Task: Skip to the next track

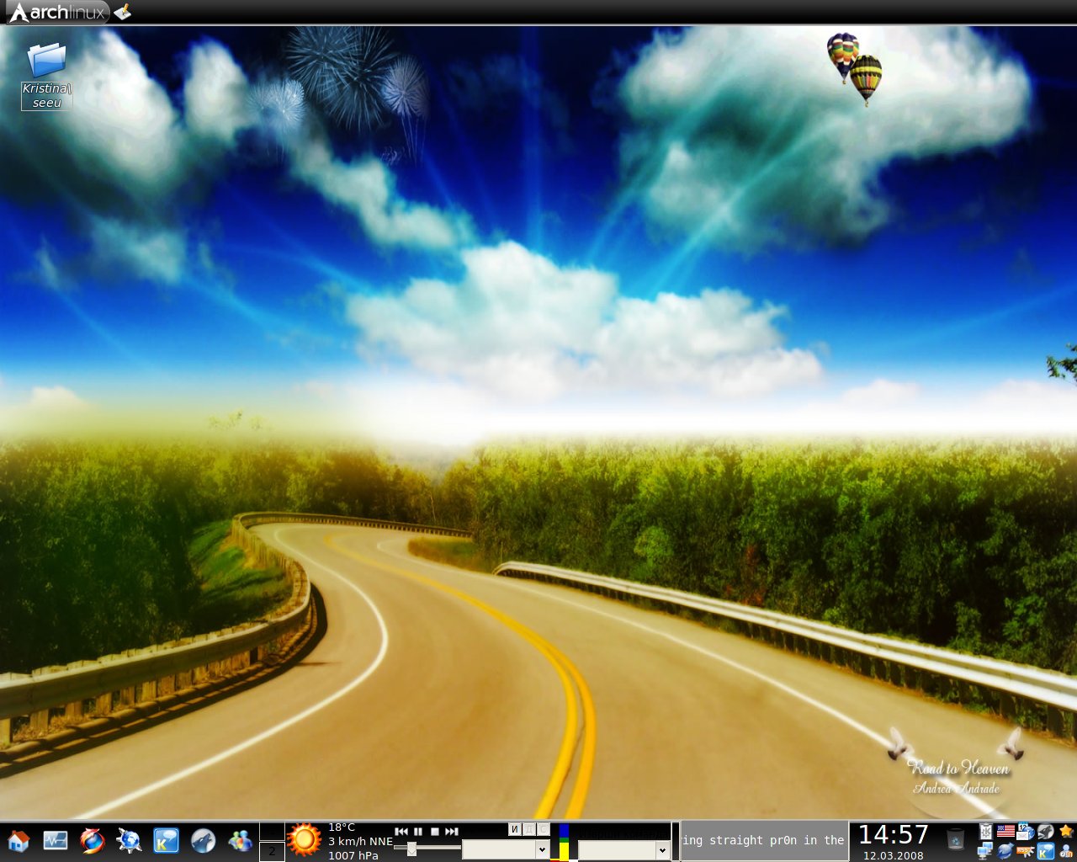Action: [x=452, y=831]
